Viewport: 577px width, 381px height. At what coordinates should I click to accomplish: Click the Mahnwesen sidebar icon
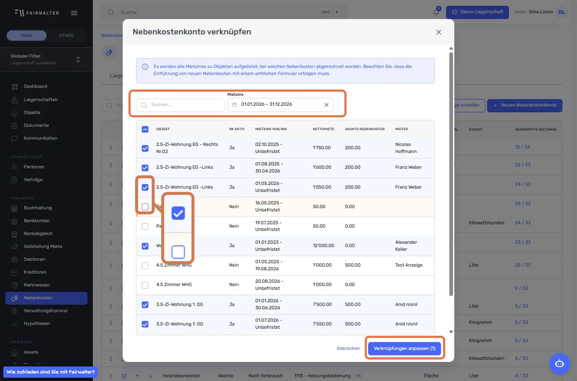[15, 285]
